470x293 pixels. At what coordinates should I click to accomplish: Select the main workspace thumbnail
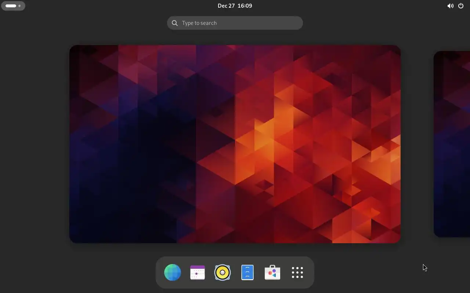click(x=235, y=144)
